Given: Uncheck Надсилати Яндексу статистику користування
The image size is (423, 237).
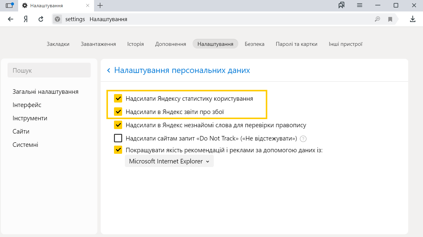Looking at the screenshot, I should point(118,98).
